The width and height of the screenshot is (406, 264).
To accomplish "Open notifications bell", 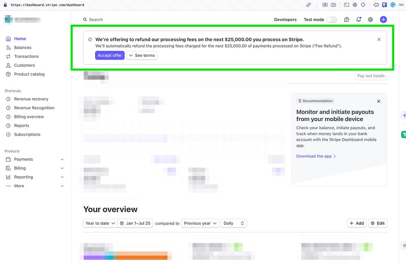I will [x=358, y=19].
